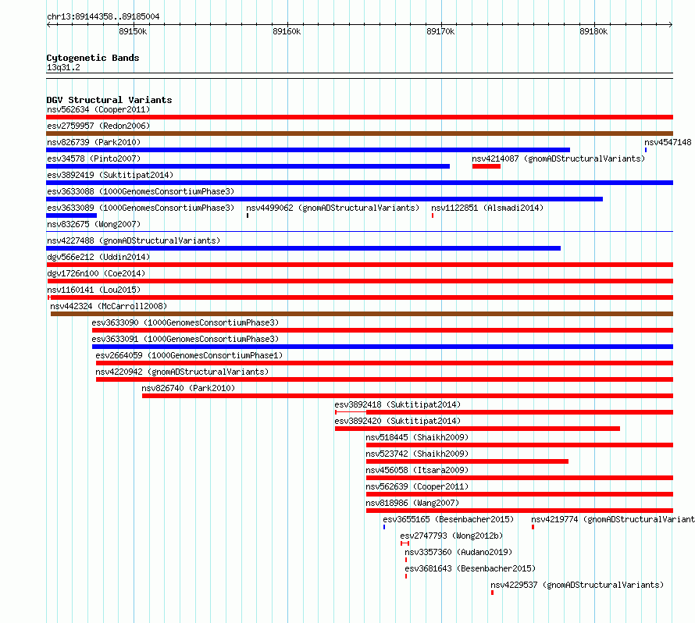Click the thin blue line under nsv832675

pos(359,231)
